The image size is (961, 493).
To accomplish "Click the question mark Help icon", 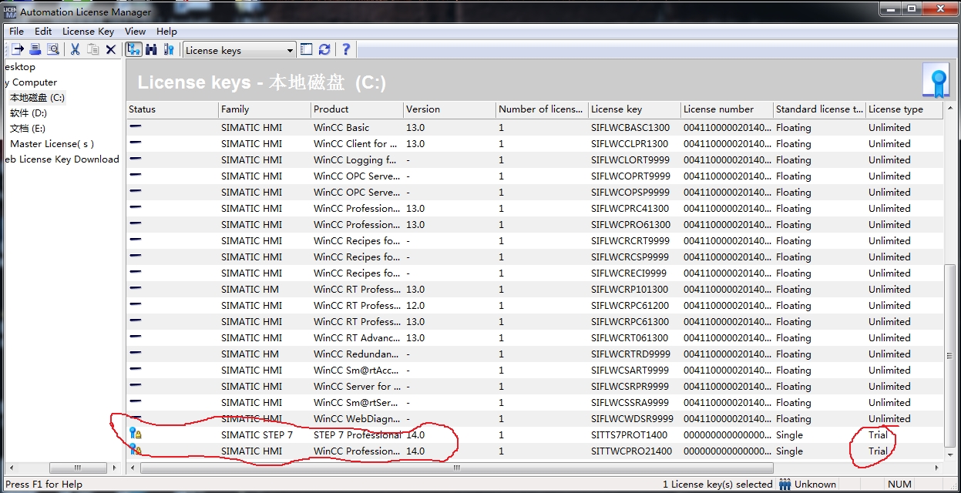I will pos(346,50).
